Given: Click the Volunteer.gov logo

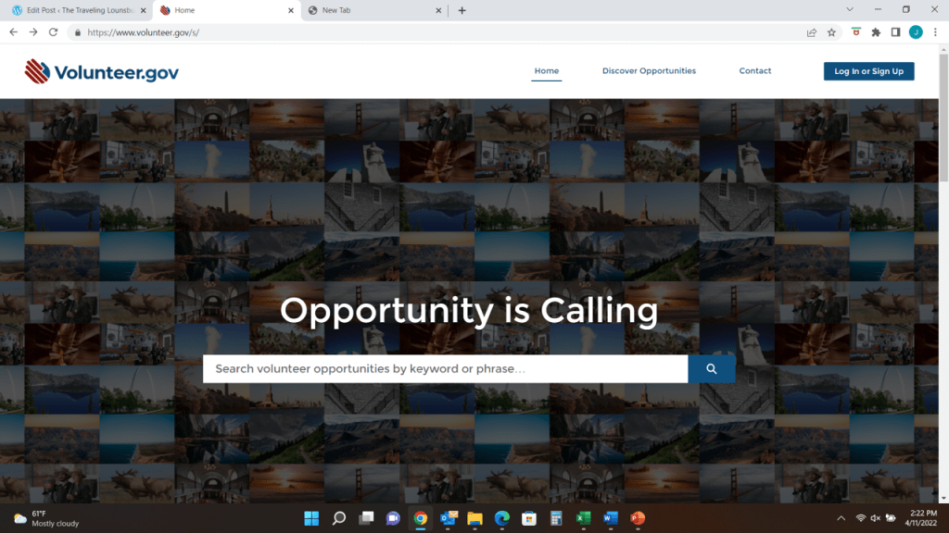Looking at the screenshot, I should (102, 71).
